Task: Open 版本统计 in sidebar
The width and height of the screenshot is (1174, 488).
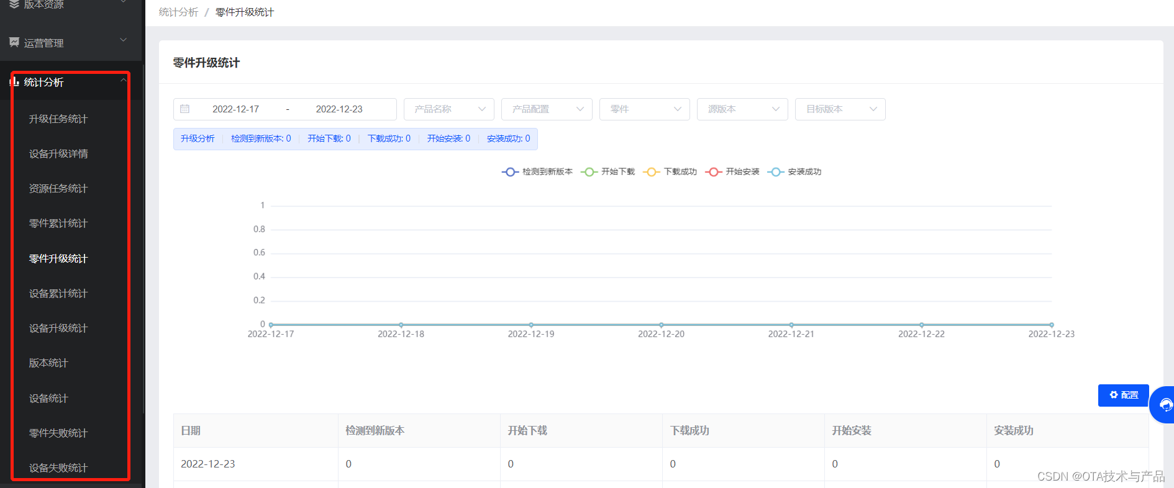Action: [x=48, y=363]
